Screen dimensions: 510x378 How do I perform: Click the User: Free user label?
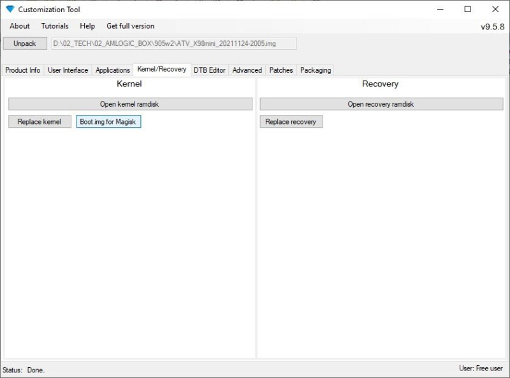481,368
